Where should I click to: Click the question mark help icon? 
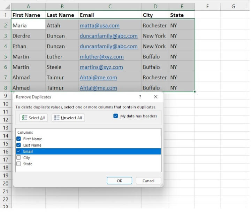pos(140,97)
